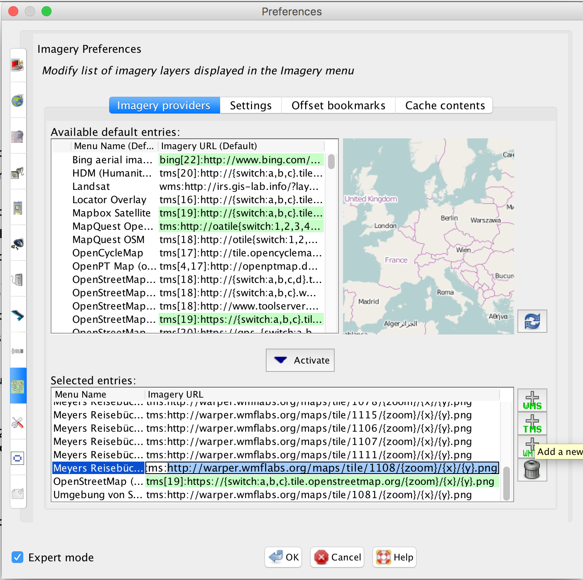The width and height of the screenshot is (583, 580).
Task: Switch to the Settings tab
Action: pyautogui.click(x=250, y=106)
